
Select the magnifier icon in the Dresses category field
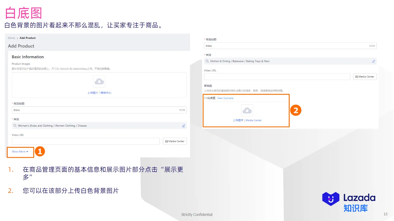[x=15, y=126]
